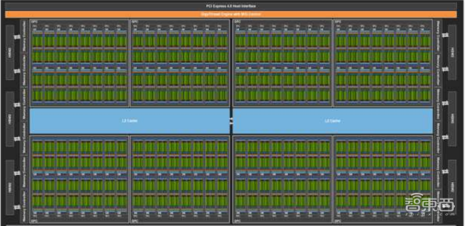Click the arrow icon beside upper-left HBM2
The image size is (466, 226).
(x=17, y=36)
